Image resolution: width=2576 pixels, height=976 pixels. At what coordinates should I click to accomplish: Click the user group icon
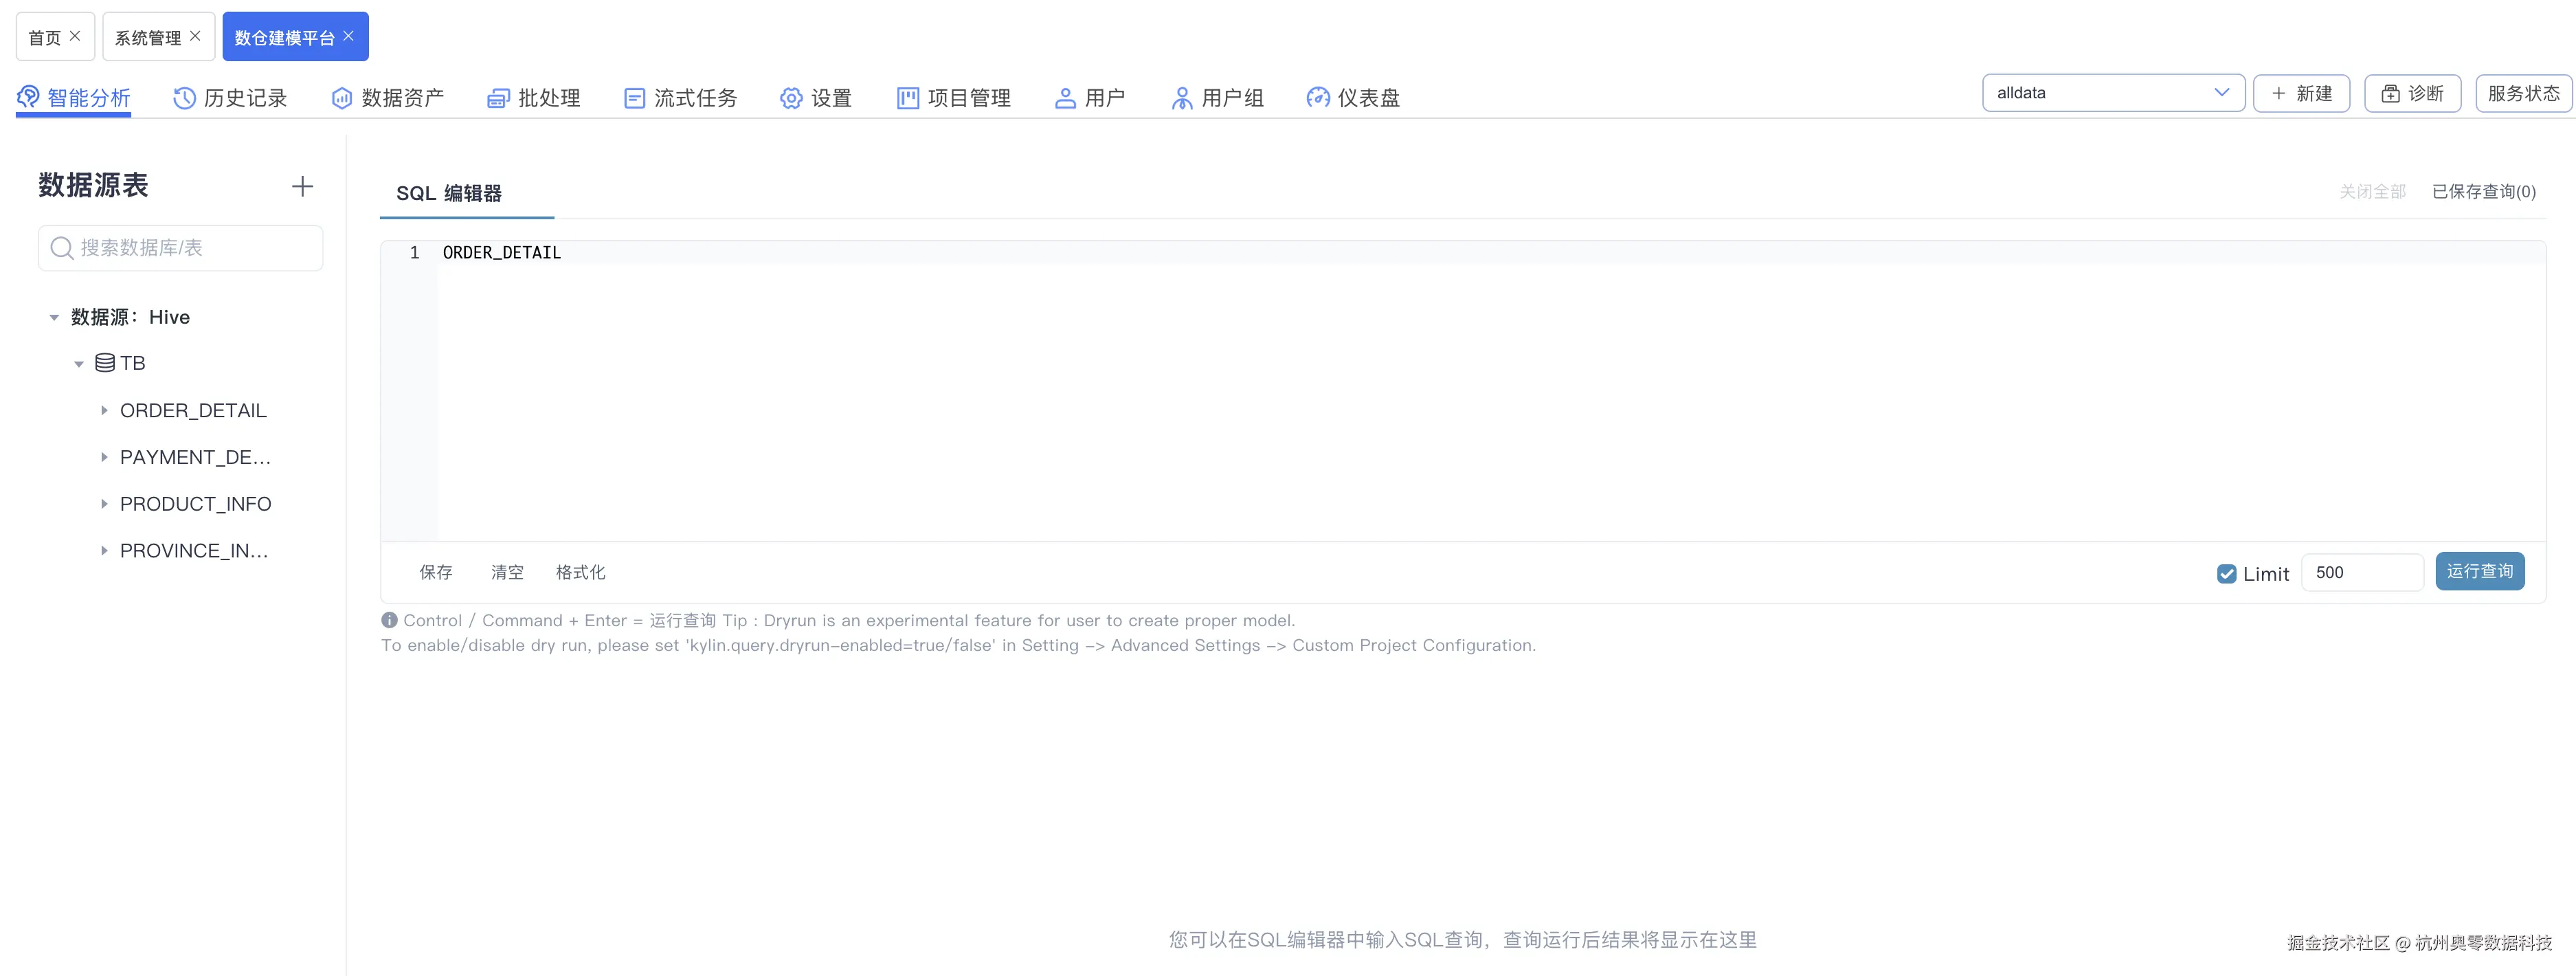[1182, 98]
